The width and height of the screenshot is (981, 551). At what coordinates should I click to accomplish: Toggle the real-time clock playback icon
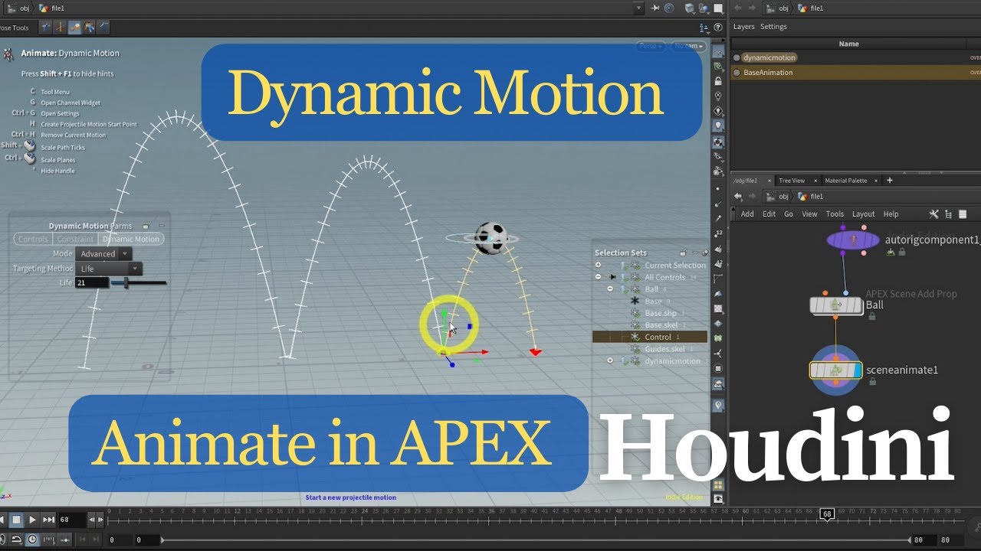point(32,540)
